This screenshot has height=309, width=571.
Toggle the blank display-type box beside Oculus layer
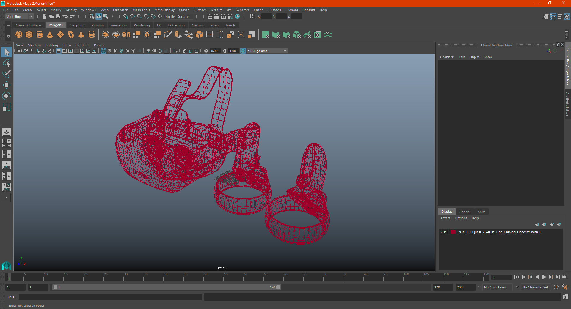[x=448, y=232]
